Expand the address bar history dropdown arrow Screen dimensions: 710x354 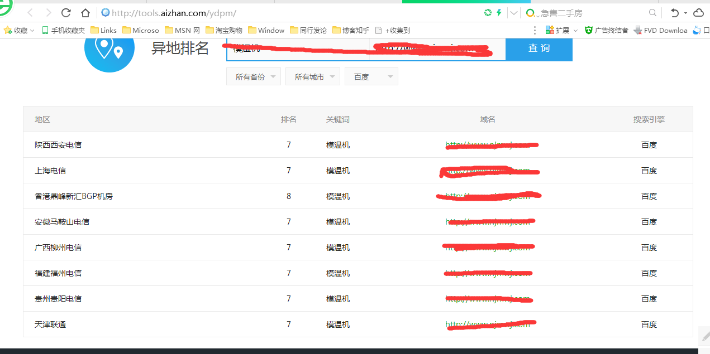513,13
